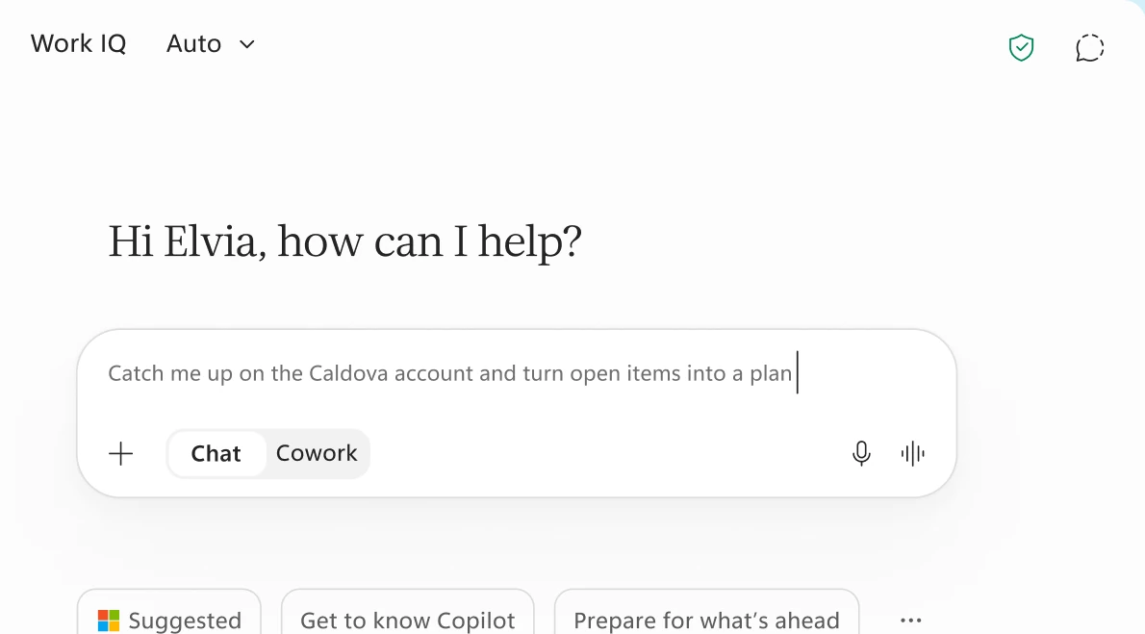Start dictation with the microphone icon
The width and height of the screenshot is (1145, 634).
click(x=862, y=453)
